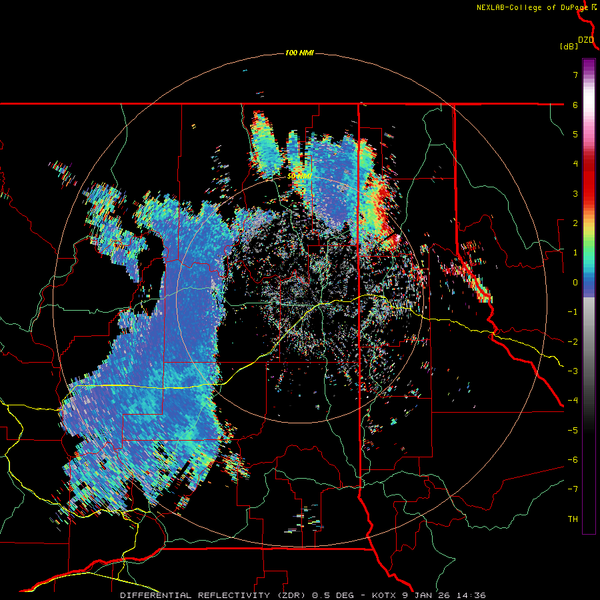Click the DZD product label
600x600 pixels.
point(586,40)
